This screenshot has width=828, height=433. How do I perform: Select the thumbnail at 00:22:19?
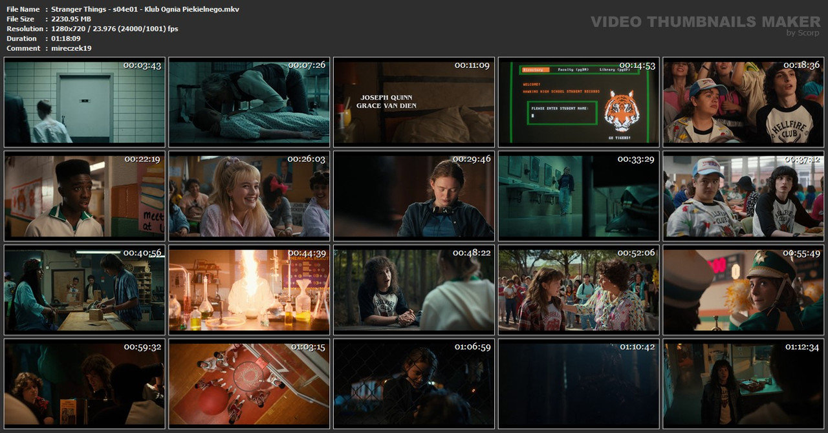pos(84,196)
